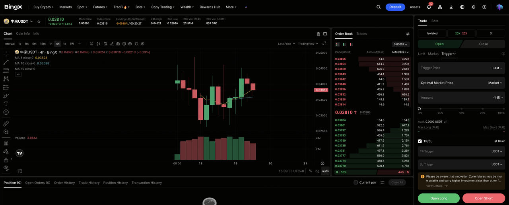Toggle hide all drawings eye icon
The height and width of the screenshot is (205, 509).
click(6, 168)
